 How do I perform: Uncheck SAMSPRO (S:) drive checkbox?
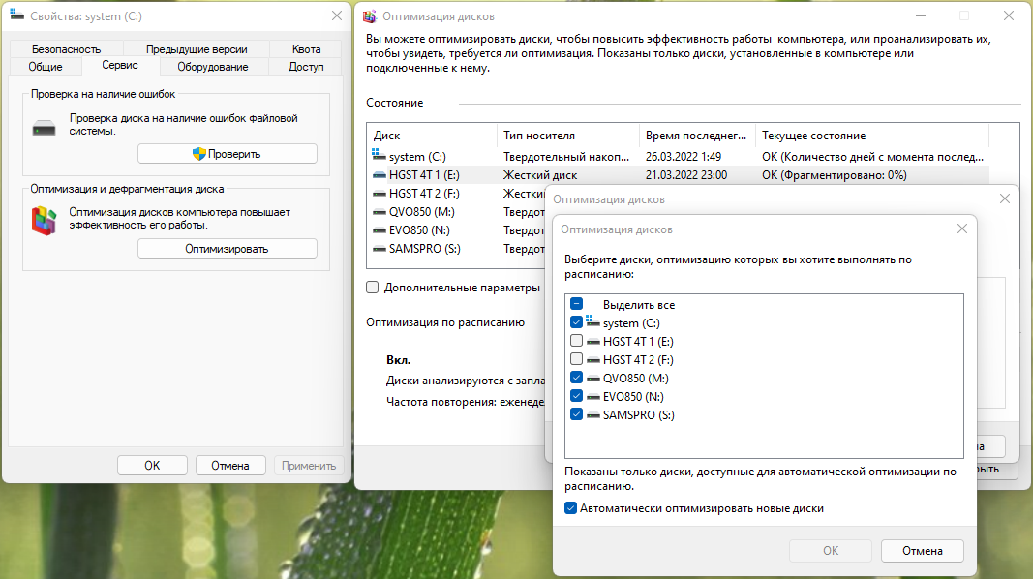tap(576, 414)
